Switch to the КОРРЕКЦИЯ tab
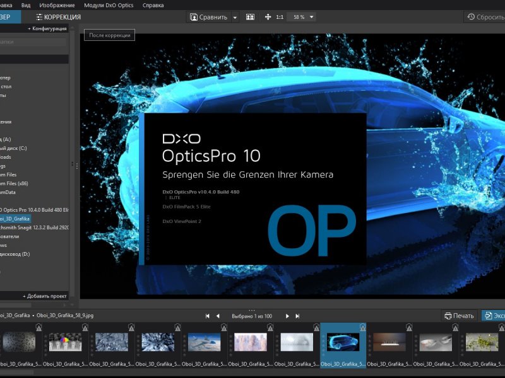Image resolution: width=505 pixels, height=378 pixels. (58, 17)
